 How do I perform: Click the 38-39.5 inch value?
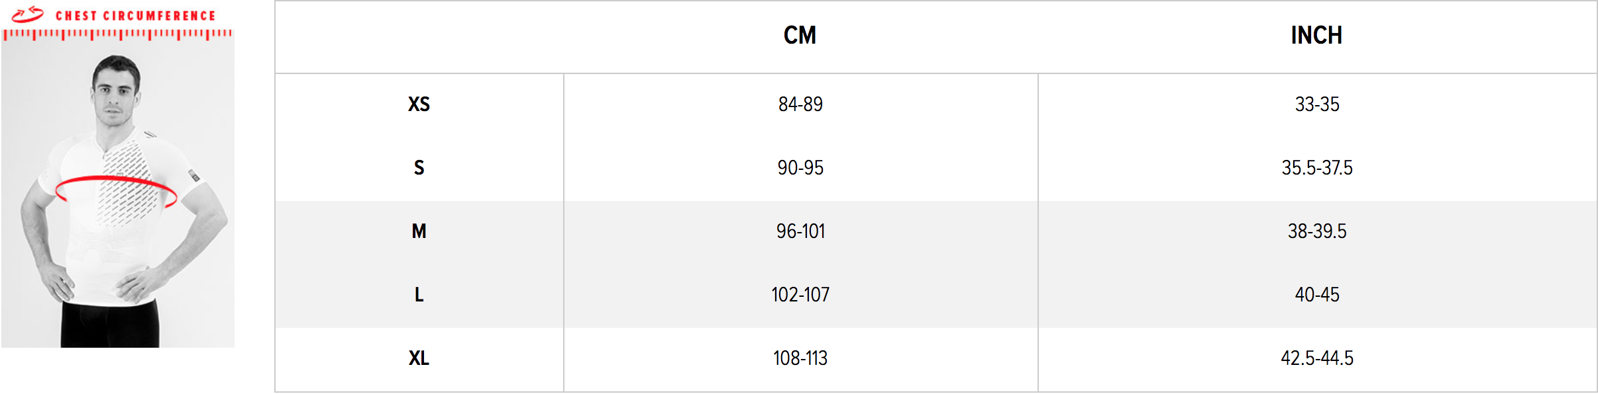click(1317, 231)
